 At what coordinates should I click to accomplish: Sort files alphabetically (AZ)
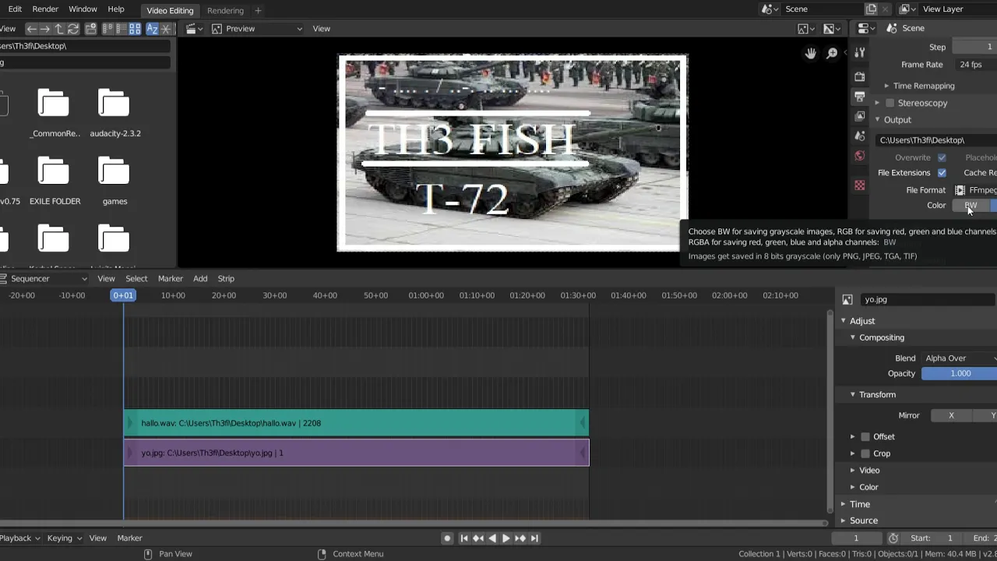point(153,29)
